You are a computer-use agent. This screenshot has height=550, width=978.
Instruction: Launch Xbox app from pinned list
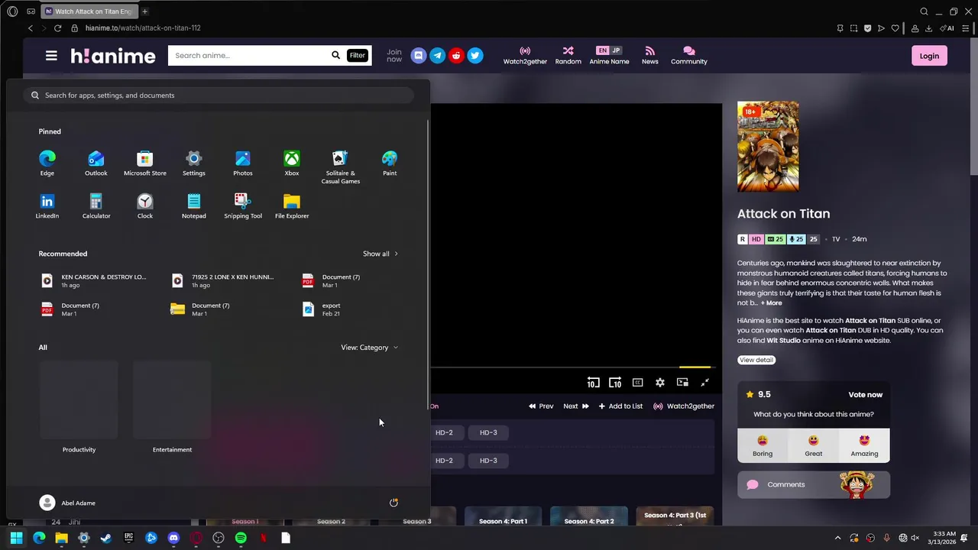(x=292, y=163)
